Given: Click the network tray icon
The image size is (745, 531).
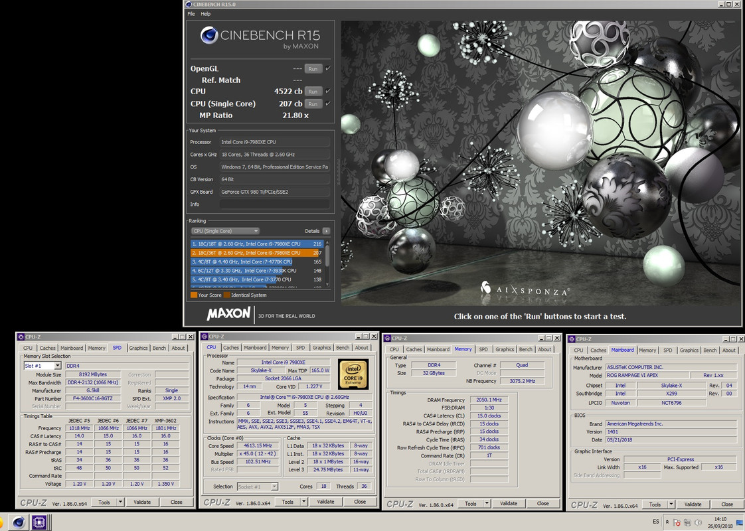Looking at the screenshot, I should coord(687,522).
